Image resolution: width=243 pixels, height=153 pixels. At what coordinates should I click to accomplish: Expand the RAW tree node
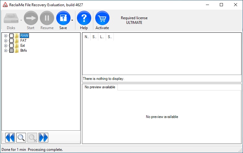[x=6, y=36]
